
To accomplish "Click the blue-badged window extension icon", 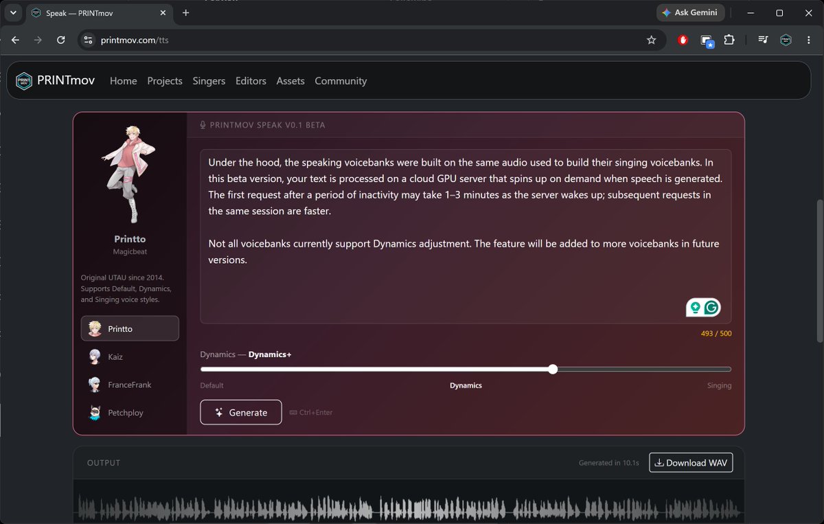I will (707, 41).
